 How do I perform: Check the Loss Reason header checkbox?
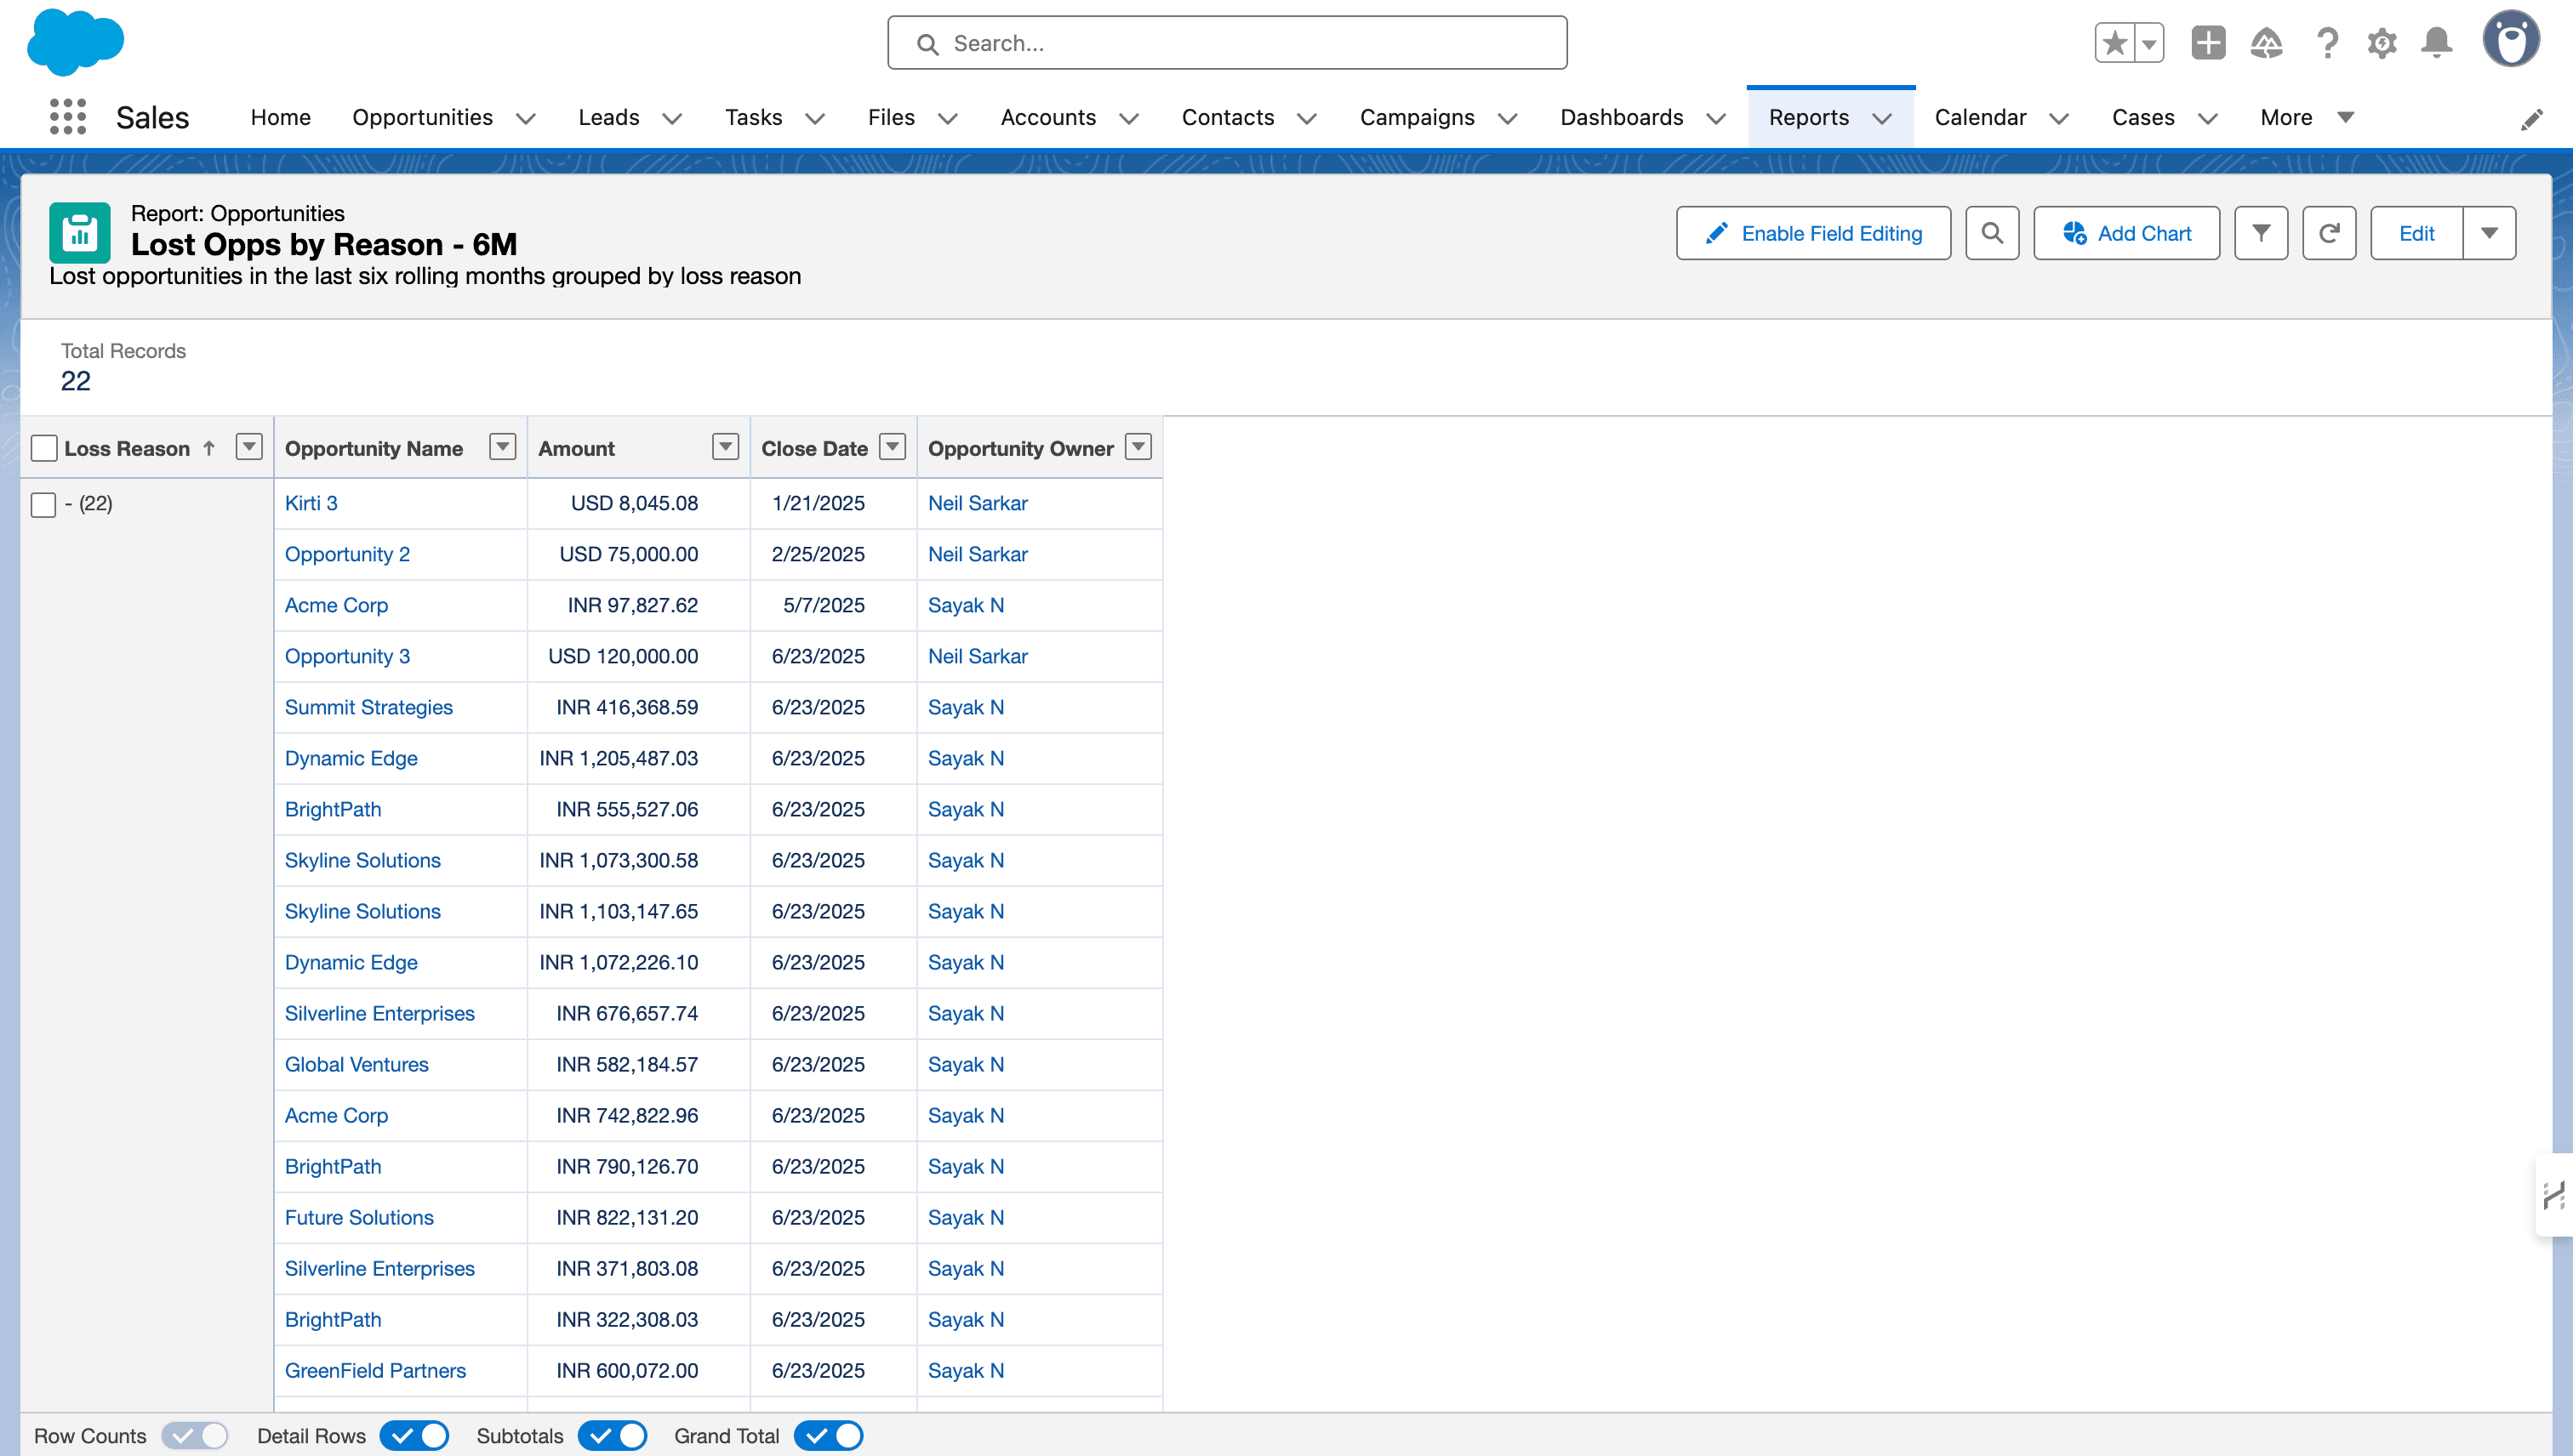tap(43, 448)
